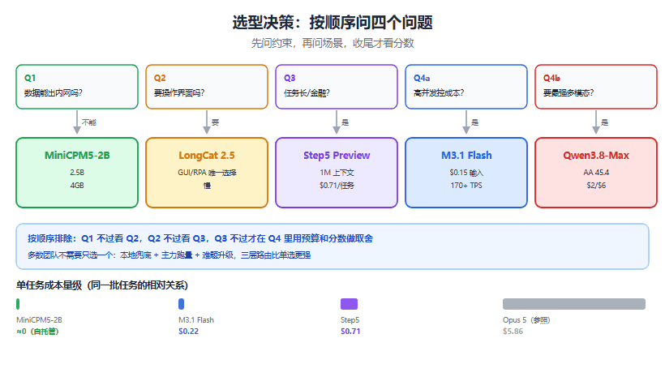
Task: Click the $0.15 输入 text
Action: [x=466, y=173]
